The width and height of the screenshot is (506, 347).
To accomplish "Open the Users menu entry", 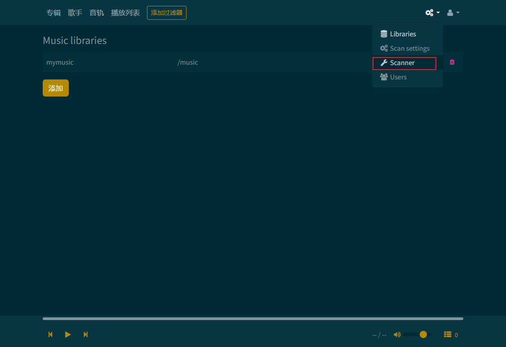I will (x=407, y=77).
